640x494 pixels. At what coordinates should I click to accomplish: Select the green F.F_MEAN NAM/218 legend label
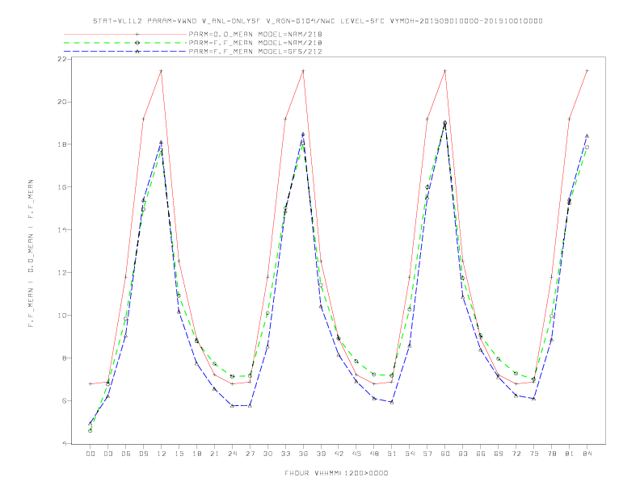click(255, 43)
